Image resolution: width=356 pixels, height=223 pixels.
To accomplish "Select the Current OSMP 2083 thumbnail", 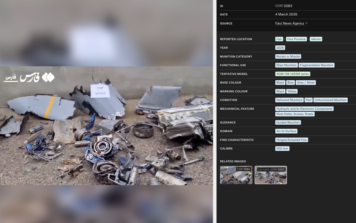I will [271, 175].
